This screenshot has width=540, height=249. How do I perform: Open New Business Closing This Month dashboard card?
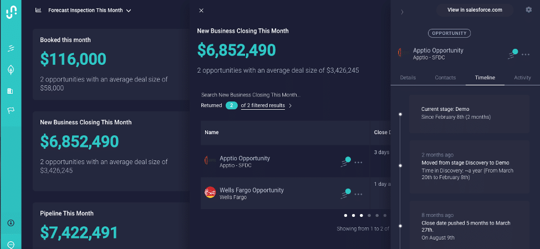coord(111,151)
